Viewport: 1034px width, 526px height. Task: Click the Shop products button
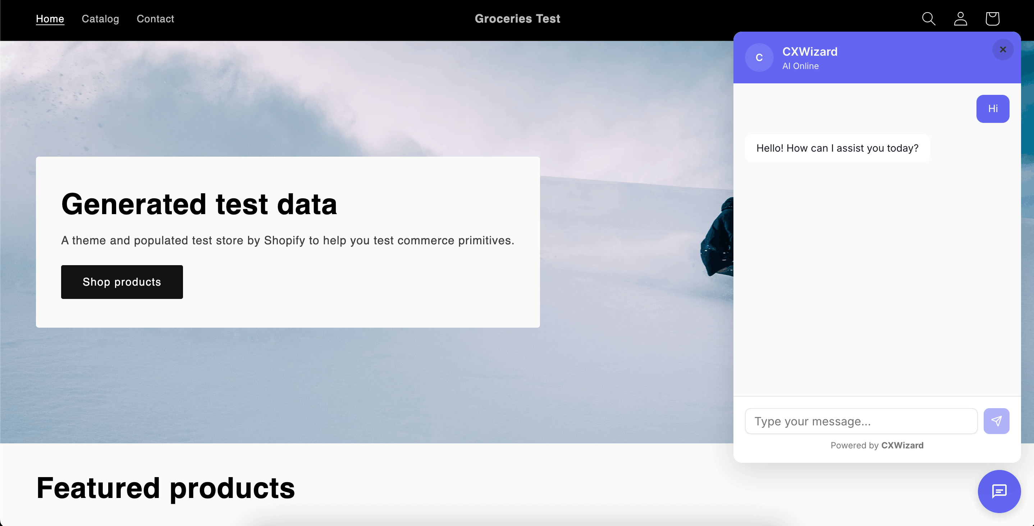(122, 282)
